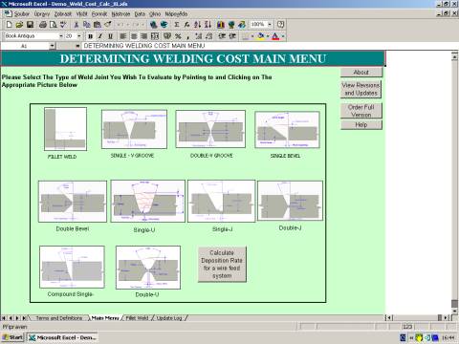The image size is (459, 344).
Task: Open the Font Color dropdown arrow
Action: pyautogui.click(x=283, y=36)
